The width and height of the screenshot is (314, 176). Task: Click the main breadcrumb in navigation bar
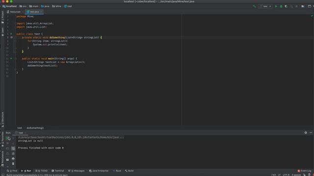tap(34, 6)
